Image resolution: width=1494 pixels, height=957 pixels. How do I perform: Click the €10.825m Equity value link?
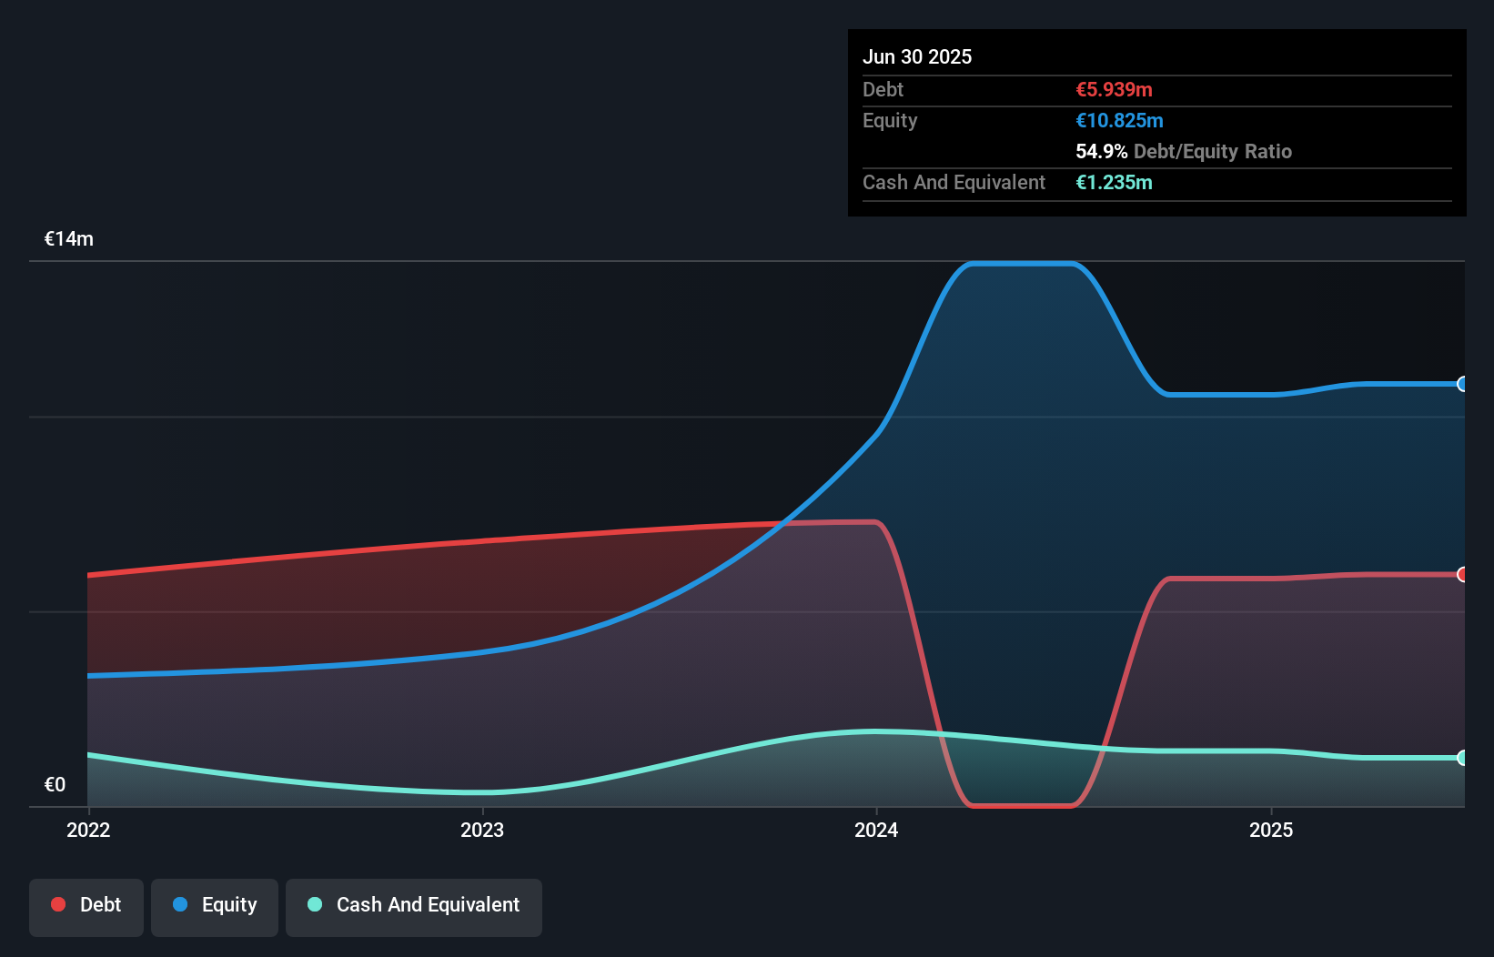[x=1120, y=120]
